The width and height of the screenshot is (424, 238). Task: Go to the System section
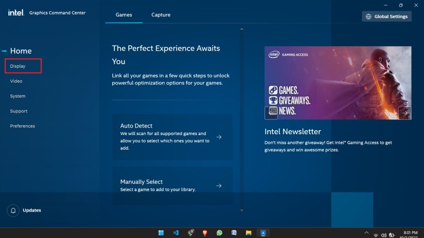pyautogui.click(x=17, y=96)
